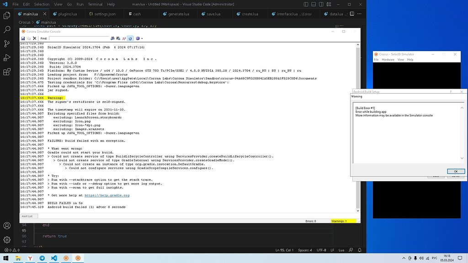468x263 pixels.
Task: Clear the Corona Simulator console output
Action: pos(35,39)
